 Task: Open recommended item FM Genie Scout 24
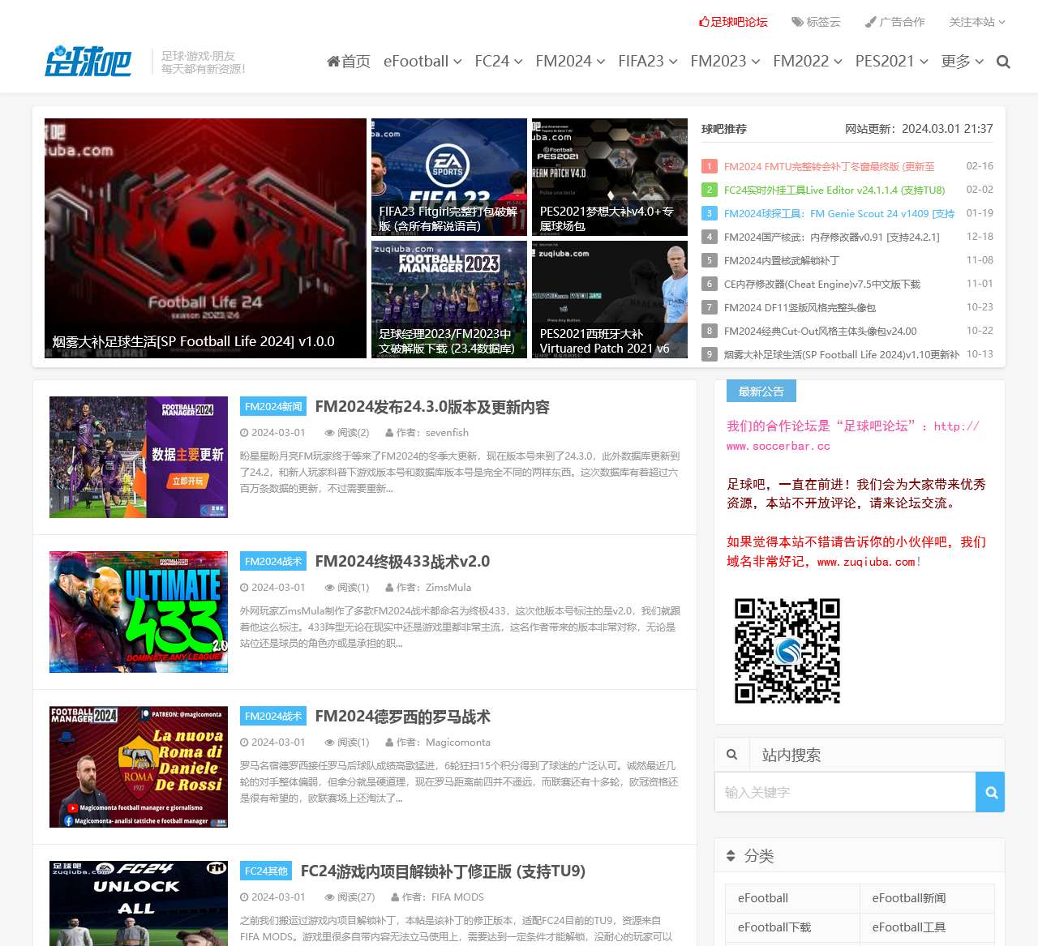point(839,213)
